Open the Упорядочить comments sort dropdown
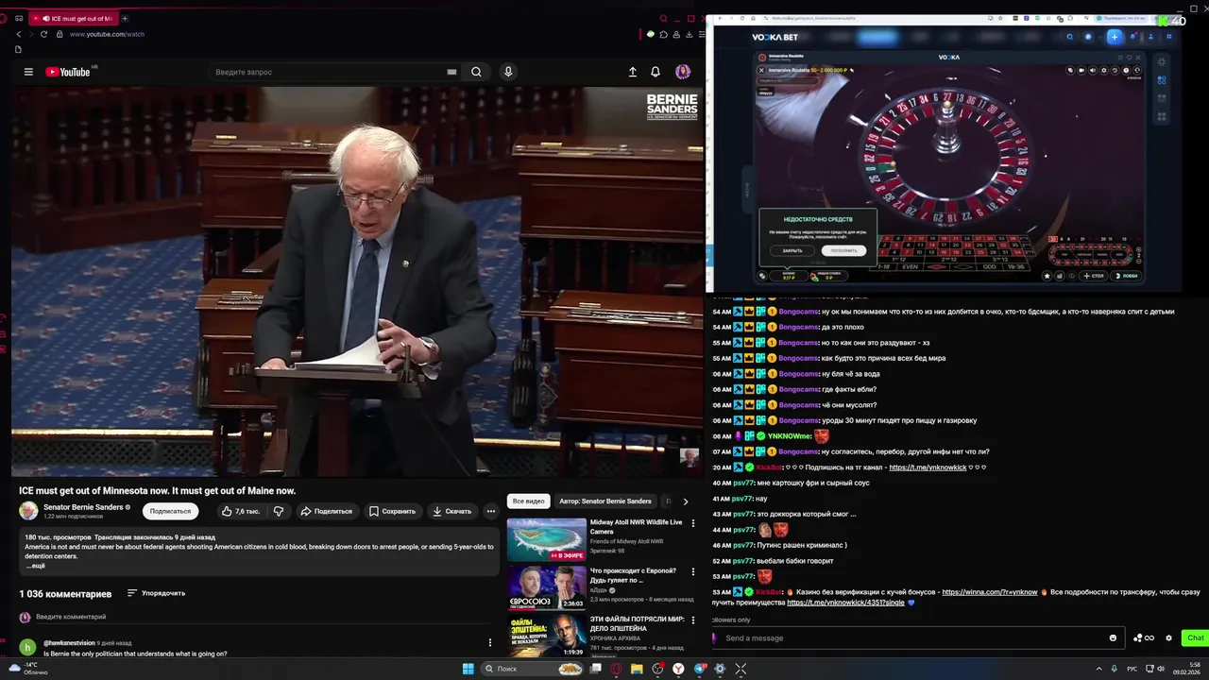 tap(156, 593)
